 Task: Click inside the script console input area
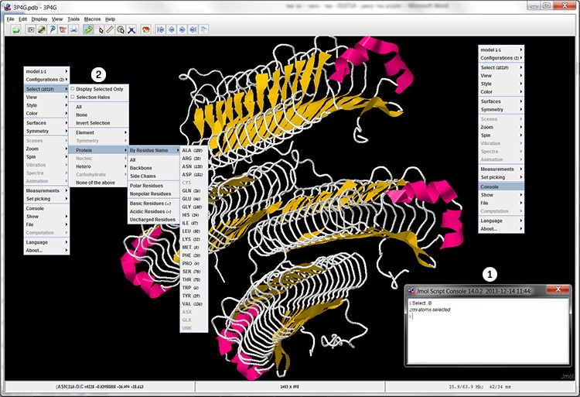pyautogui.click(x=488, y=331)
